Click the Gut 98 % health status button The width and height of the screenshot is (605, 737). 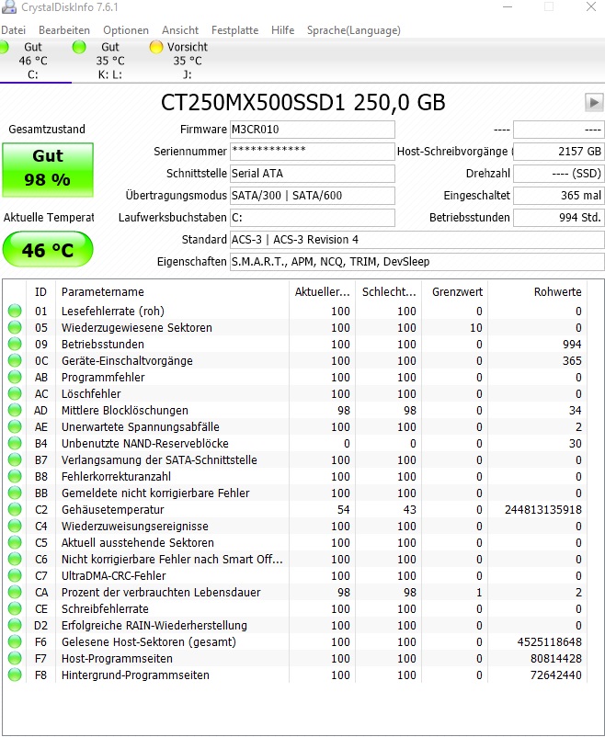pos(48,169)
